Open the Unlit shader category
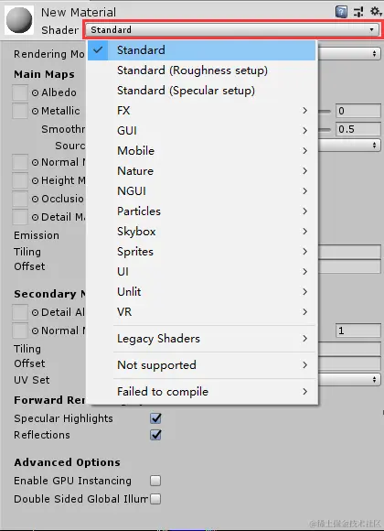This screenshot has height=531, width=384. click(x=202, y=291)
